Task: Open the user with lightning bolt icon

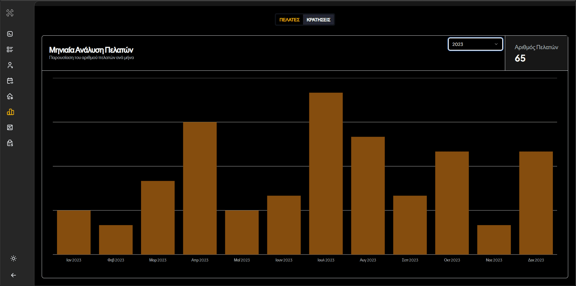Action: (10, 65)
